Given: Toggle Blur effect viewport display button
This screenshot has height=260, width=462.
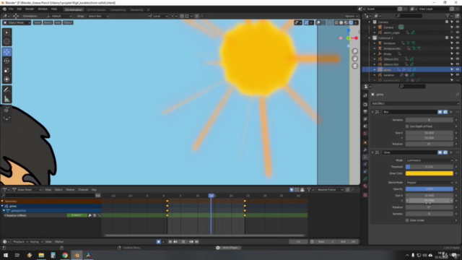Looking at the screenshot, I should [x=440, y=112].
